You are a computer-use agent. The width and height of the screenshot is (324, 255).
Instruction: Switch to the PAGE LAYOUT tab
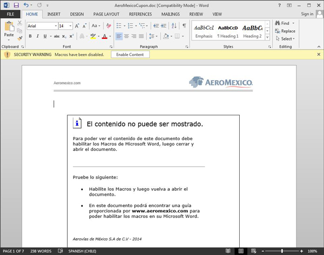tap(106, 14)
